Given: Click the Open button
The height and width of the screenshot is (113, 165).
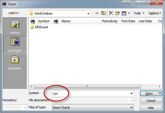Looking at the screenshot, I should point(149,94).
